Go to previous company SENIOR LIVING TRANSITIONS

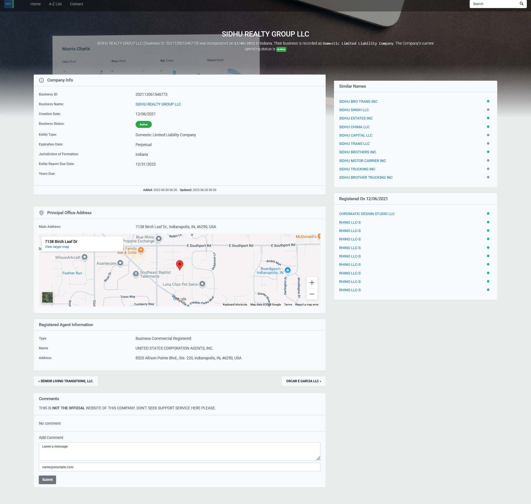click(66, 381)
